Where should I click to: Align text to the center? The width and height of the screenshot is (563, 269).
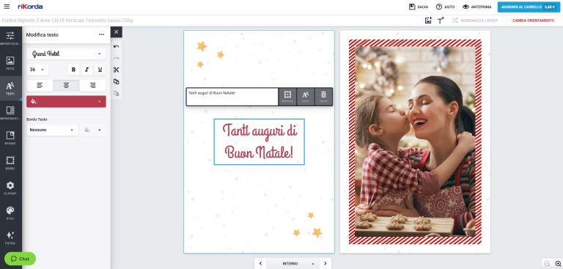(x=66, y=86)
